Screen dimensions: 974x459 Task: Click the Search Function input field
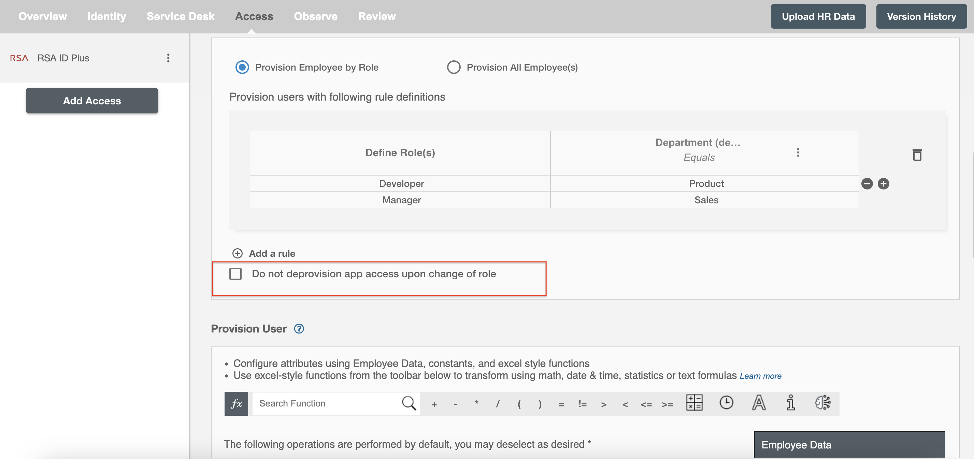324,402
